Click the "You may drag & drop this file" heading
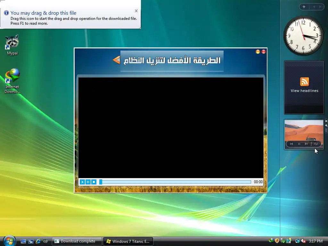This screenshot has width=328, height=246. coord(43,13)
